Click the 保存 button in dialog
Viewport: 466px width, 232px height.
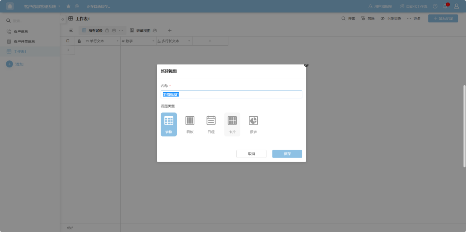[287, 154]
